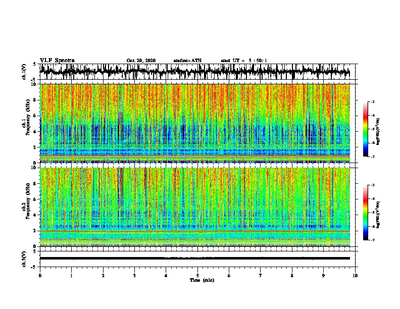Click the "-4" label on ch.1 color bar

coord(372,116)
